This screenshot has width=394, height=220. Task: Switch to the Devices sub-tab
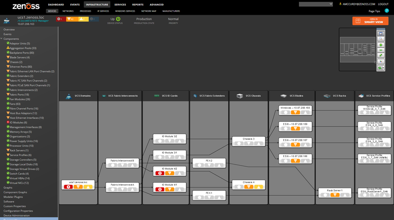[52, 11]
